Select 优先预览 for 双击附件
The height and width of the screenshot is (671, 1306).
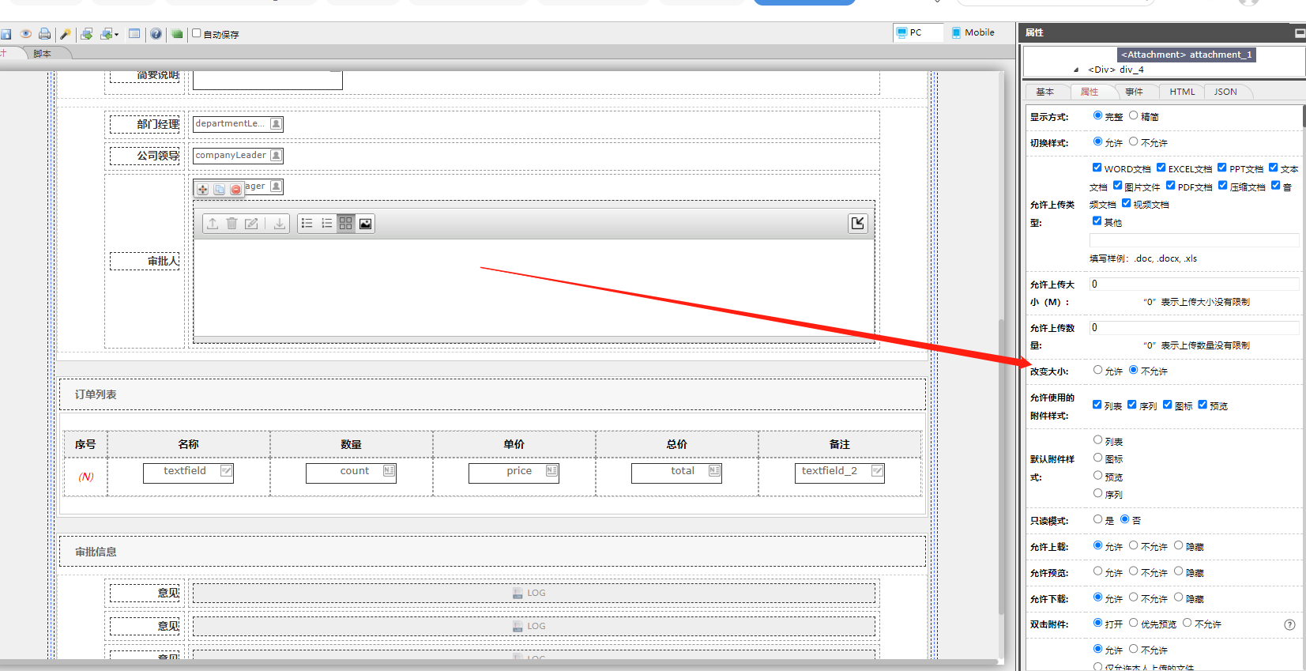point(1134,623)
